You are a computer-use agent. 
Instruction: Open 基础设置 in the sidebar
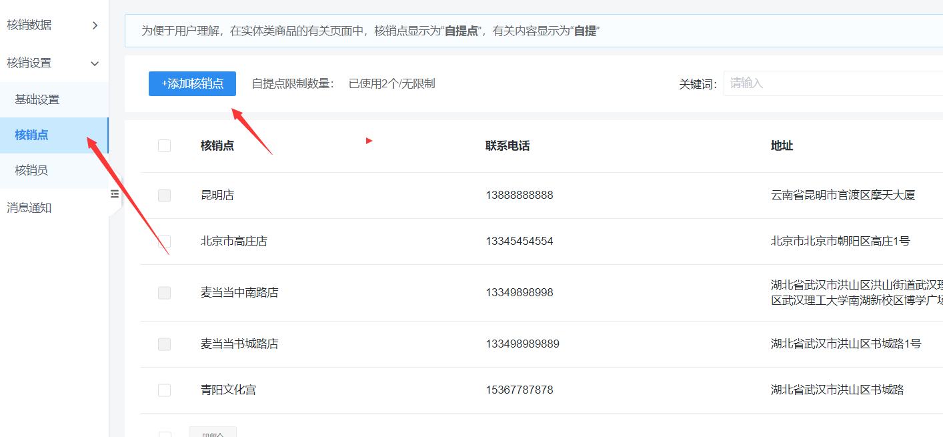click(x=37, y=99)
